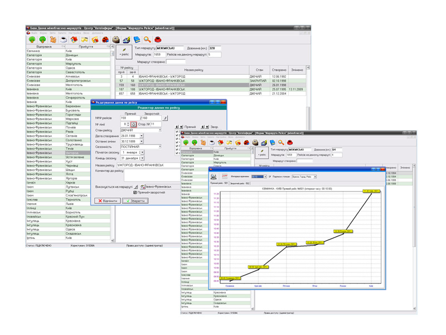Click the red house icon in the top window toolbar
Screen dimensions: 446x335
[x=74, y=40]
